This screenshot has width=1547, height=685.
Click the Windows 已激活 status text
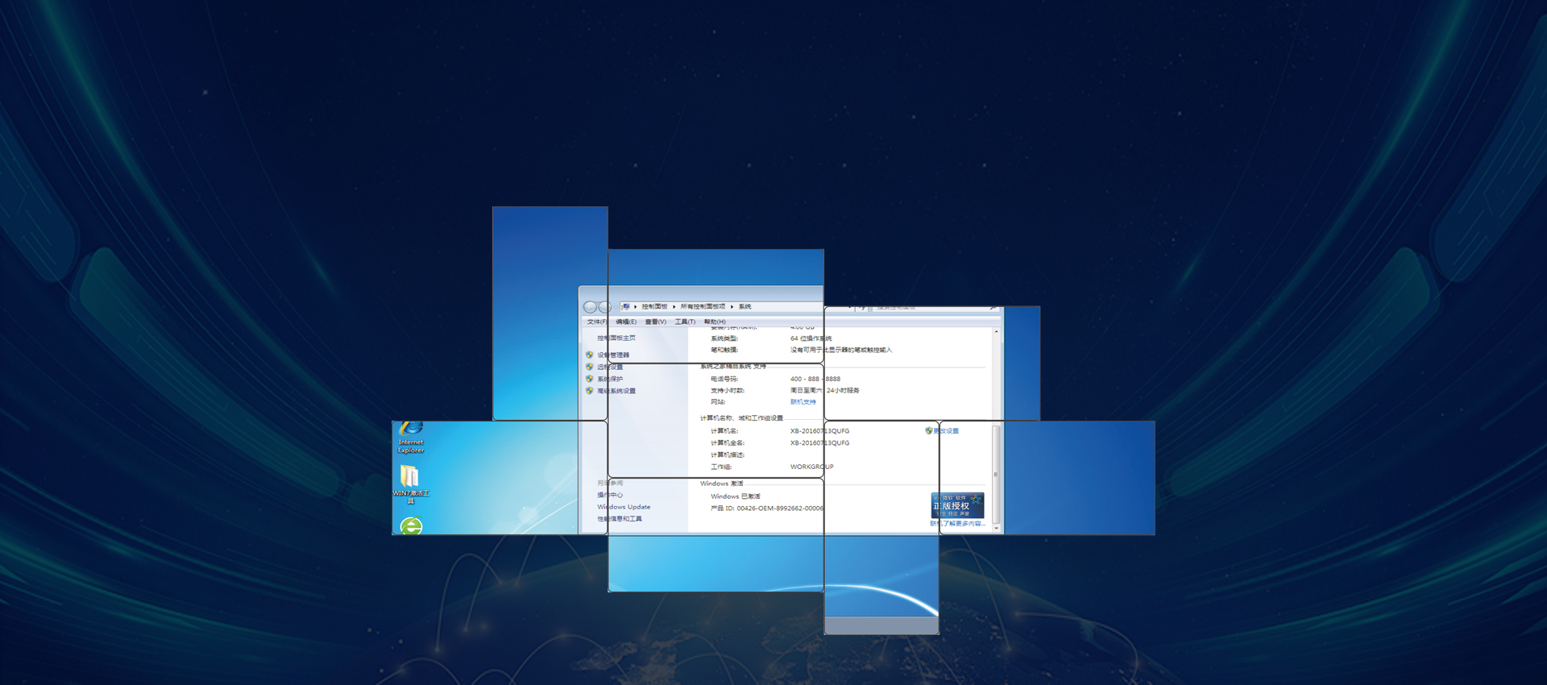point(735,496)
